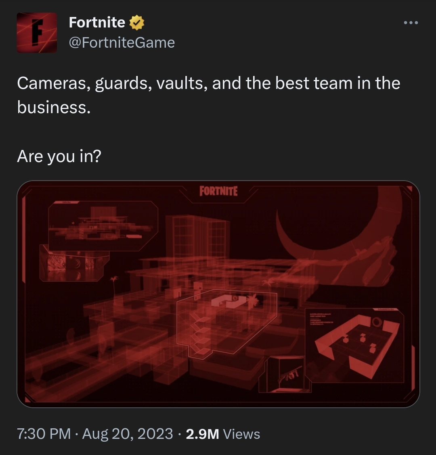Click the weapon icon inset panel
The width and height of the screenshot is (436, 455).
point(285,375)
